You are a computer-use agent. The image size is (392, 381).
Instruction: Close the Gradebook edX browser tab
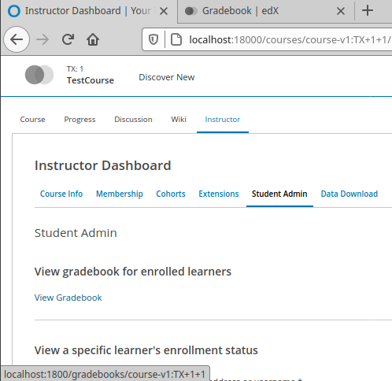tap(341, 11)
